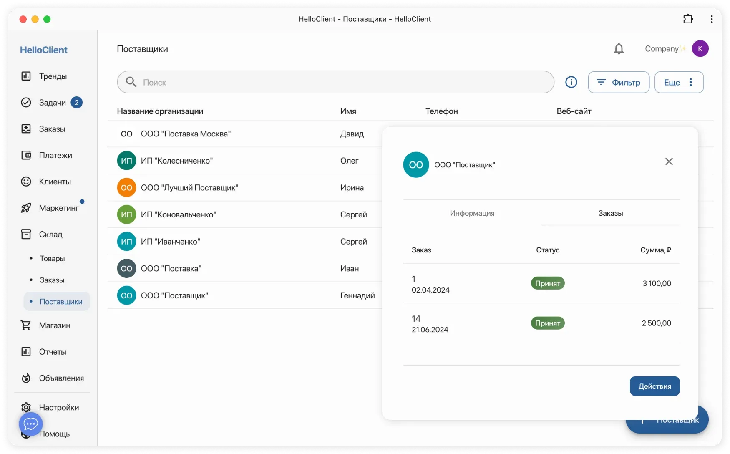This screenshot has width=730, height=454.
Task: Collapse the Склад sidebar section
Action: [50, 235]
